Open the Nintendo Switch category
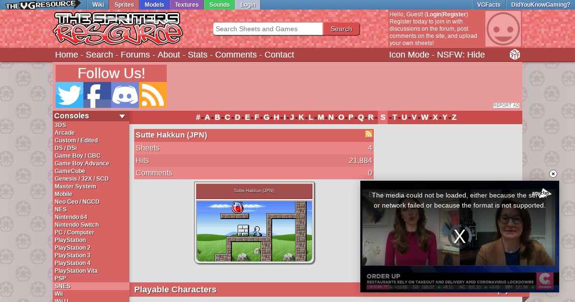575x302 pixels. 91,225
